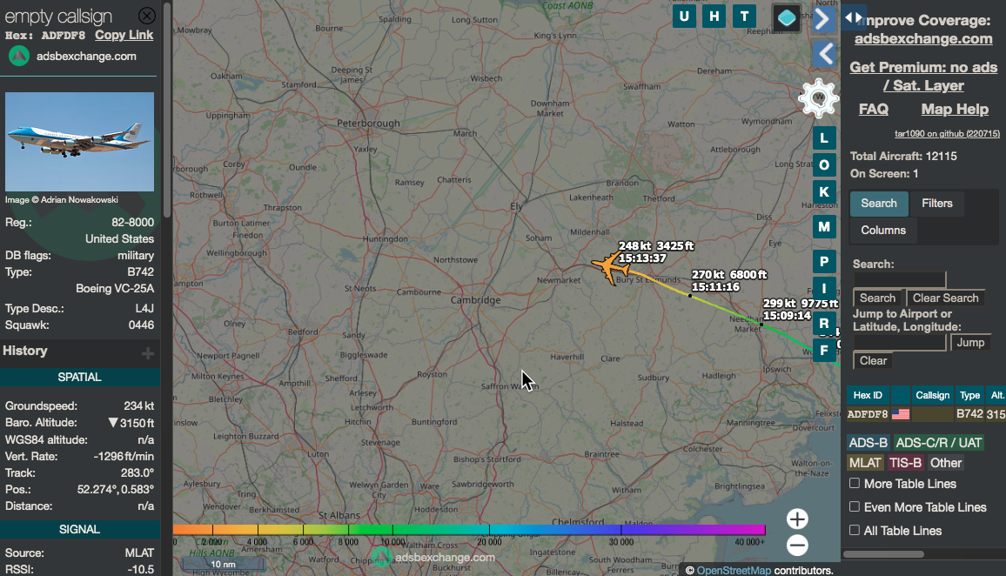The image size is (1006, 576).
Task: Zoom in with the plus button
Action: (797, 519)
